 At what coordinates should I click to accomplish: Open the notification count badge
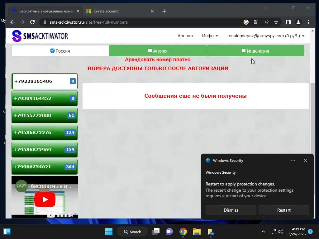pos(310,231)
